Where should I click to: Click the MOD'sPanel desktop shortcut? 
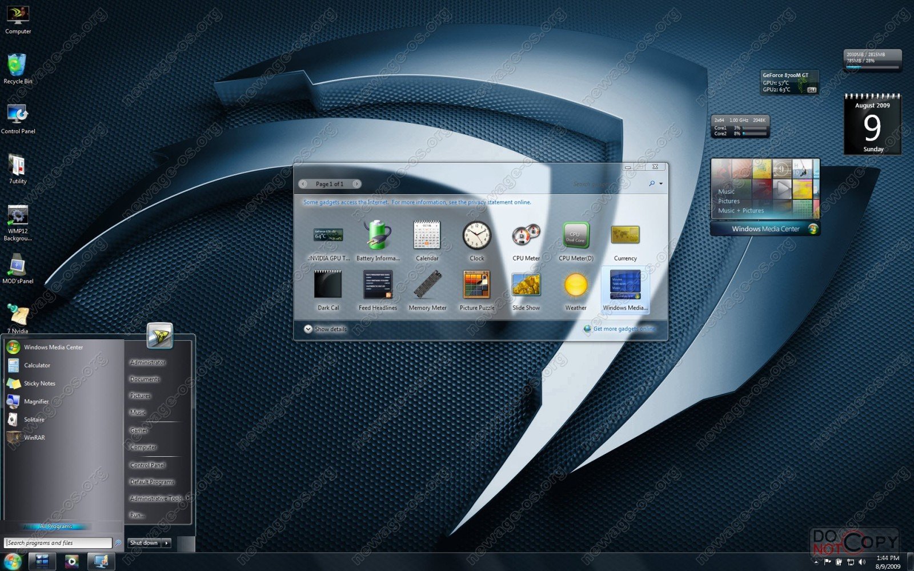18,268
